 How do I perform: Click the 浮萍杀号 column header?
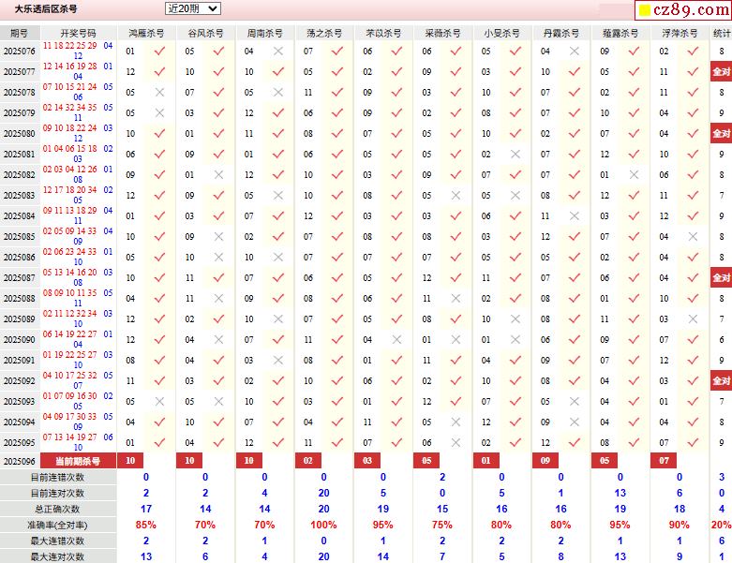point(680,33)
